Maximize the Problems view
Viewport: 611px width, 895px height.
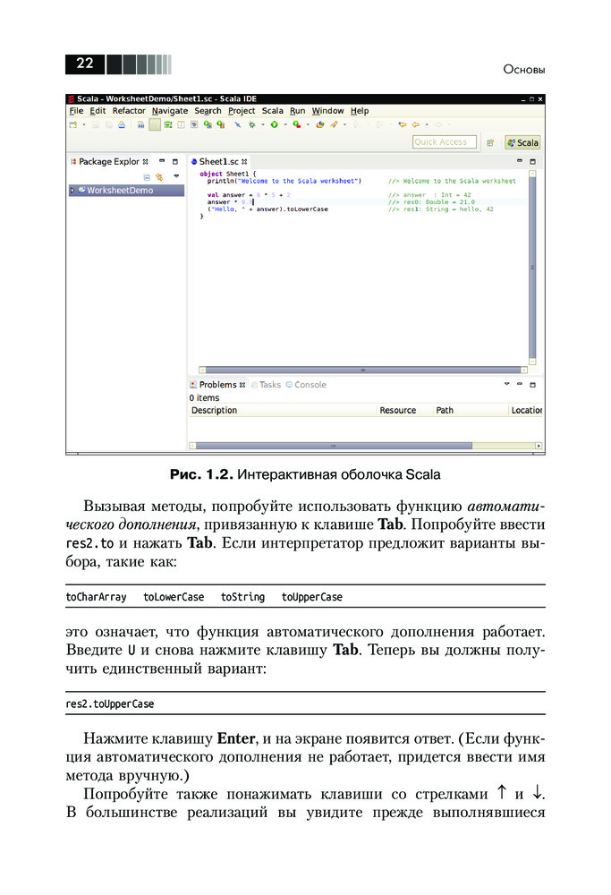tap(533, 385)
